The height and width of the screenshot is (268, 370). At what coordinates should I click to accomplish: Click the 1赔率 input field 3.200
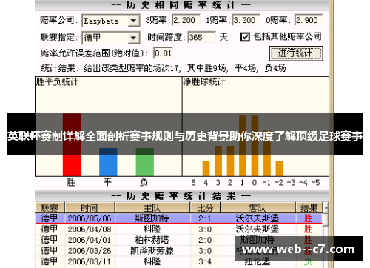[x=246, y=20]
